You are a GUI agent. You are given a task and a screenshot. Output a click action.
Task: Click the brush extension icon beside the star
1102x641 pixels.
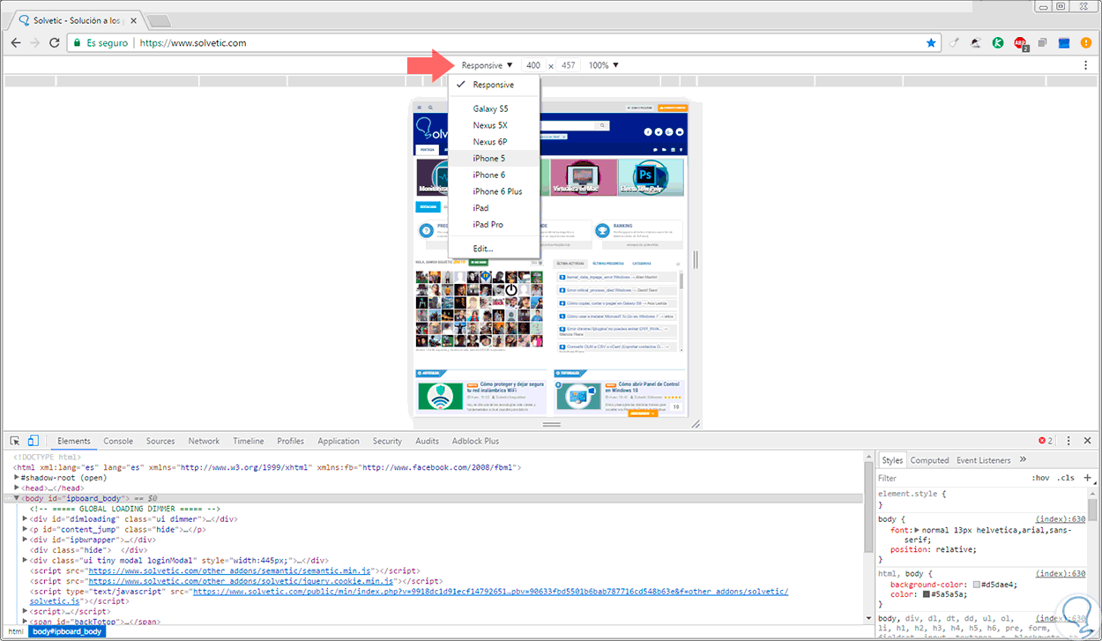coord(955,42)
